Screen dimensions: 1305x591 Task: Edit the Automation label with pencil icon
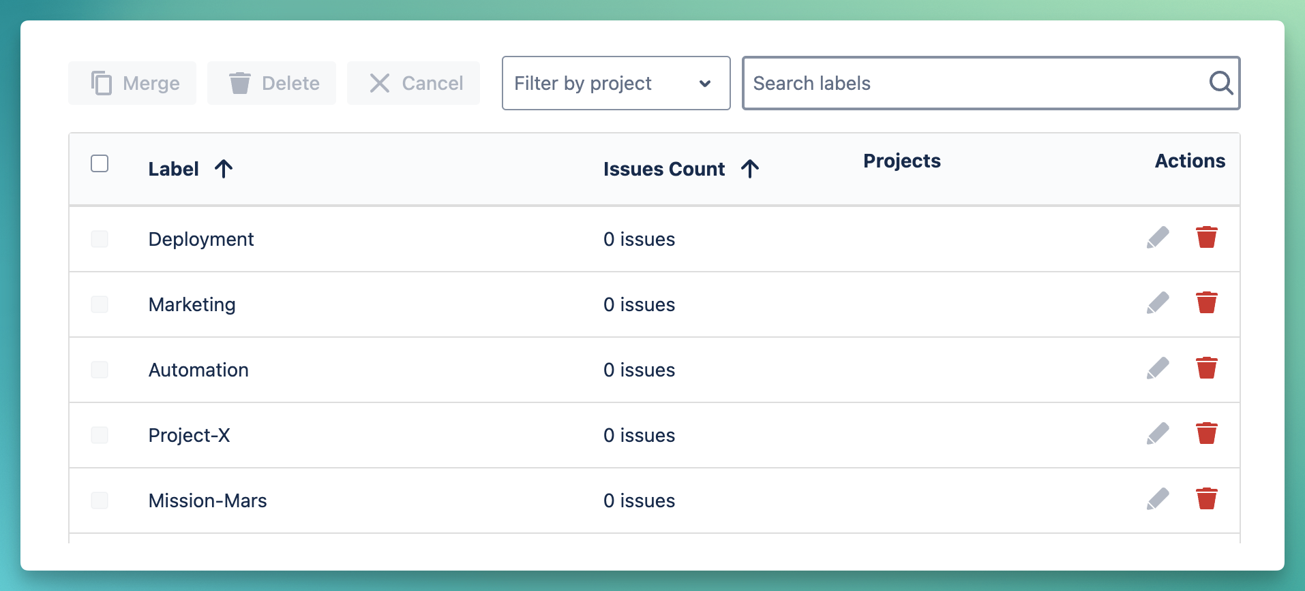[x=1157, y=368]
